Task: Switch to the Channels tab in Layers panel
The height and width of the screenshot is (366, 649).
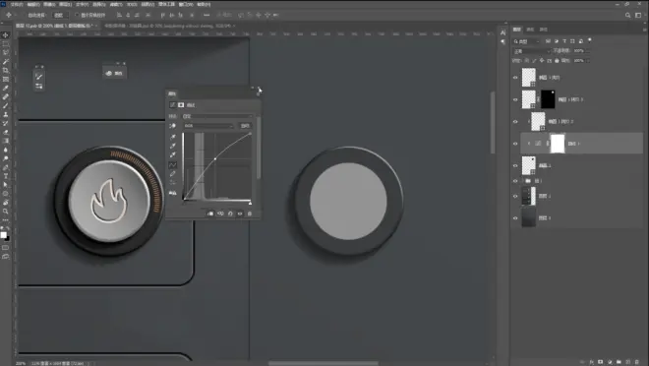Action: coord(530,30)
